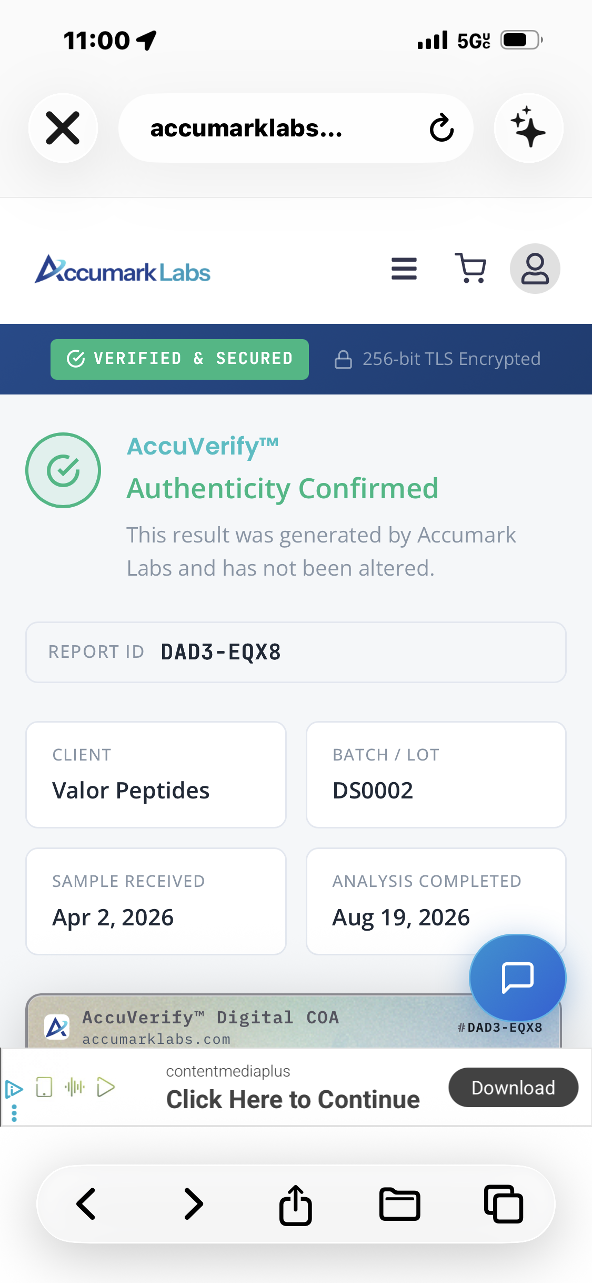Go forward to the next page
Screen dimensions: 592x1283
(193, 1204)
